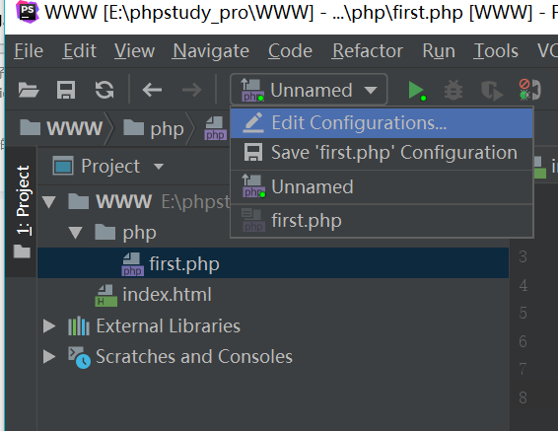Image resolution: width=558 pixels, height=431 pixels.
Task: Open the Navigate menu
Action: [x=211, y=51]
